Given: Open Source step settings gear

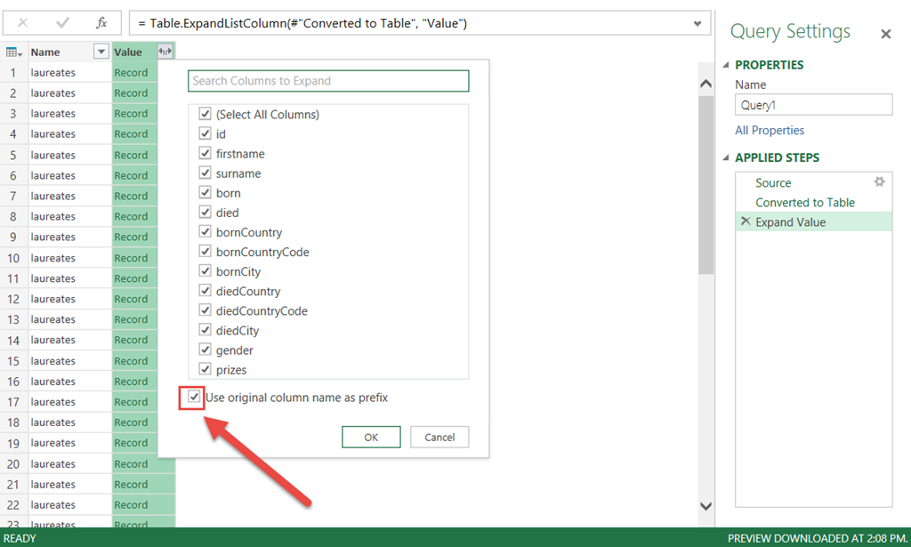Looking at the screenshot, I should coord(879,182).
